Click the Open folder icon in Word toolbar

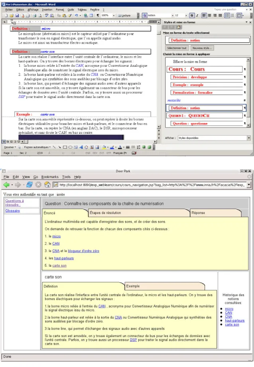pyautogui.click(x=12, y=16)
